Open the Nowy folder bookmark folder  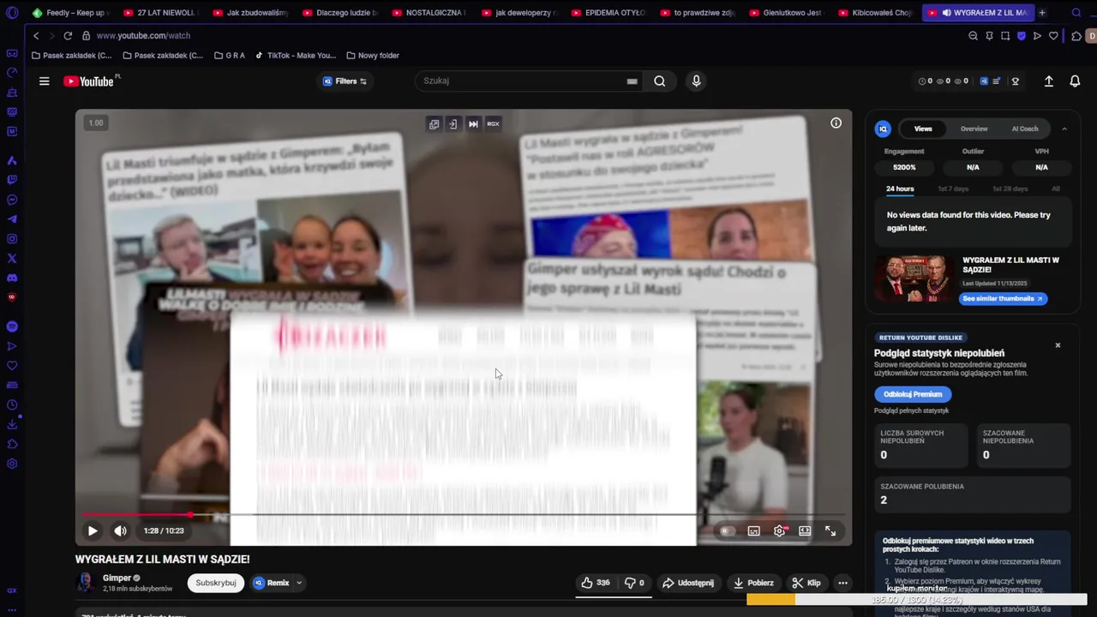373,56
